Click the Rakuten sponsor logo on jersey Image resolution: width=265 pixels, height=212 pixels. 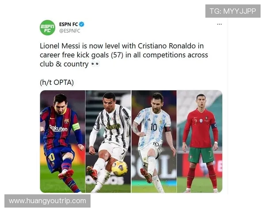click(x=58, y=128)
